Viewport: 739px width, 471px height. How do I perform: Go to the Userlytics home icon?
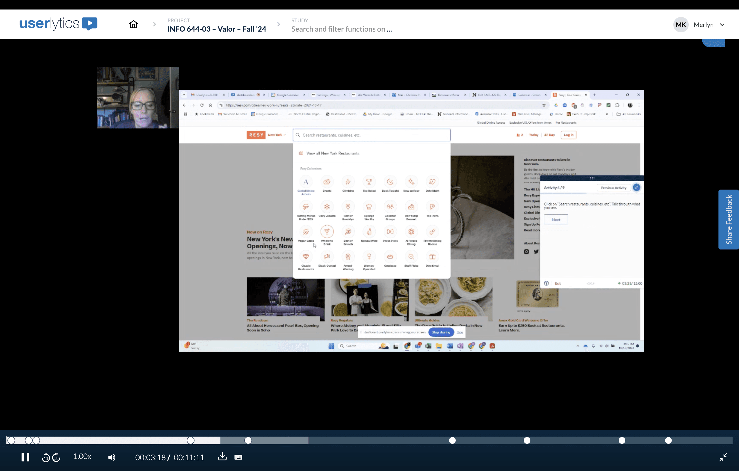[133, 24]
